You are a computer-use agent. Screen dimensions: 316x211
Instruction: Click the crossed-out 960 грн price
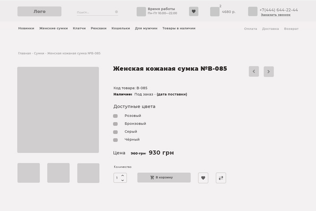pos(138,153)
